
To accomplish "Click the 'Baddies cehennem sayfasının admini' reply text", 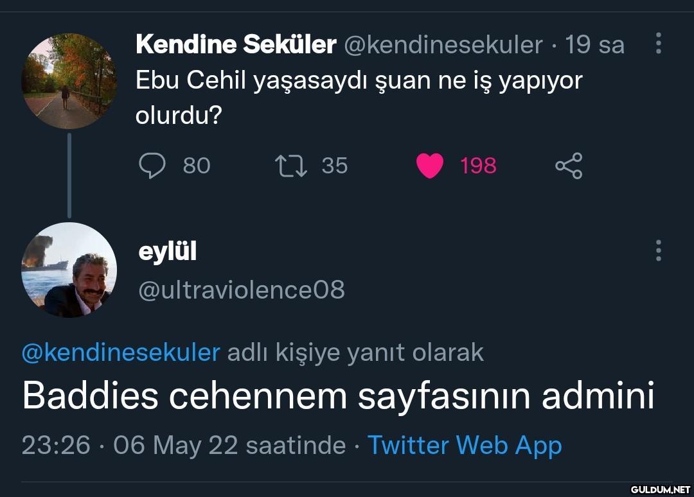I will click(x=338, y=396).
